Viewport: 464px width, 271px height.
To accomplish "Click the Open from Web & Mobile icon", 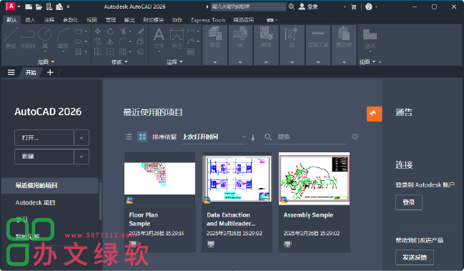I will coord(49,6).
